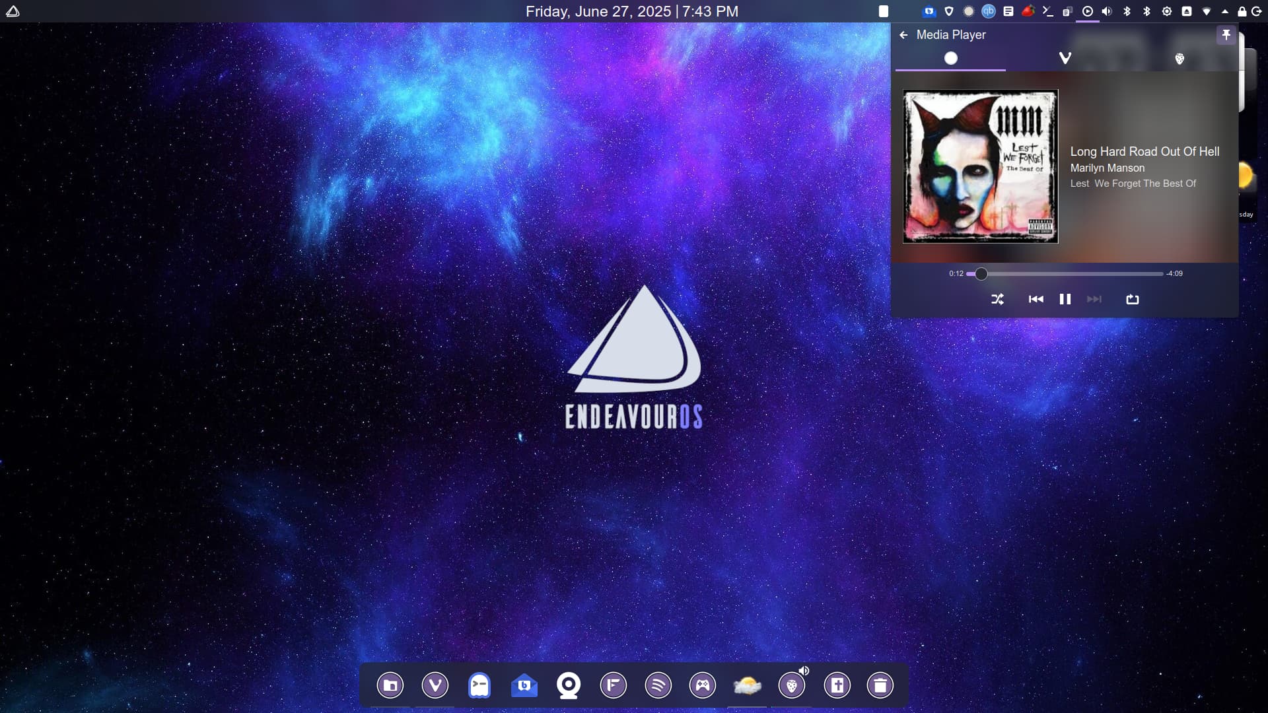This screenshot has height=713, width=1268.
Task: Switch to the strawberry player tab
Action: coord(1179,59)
